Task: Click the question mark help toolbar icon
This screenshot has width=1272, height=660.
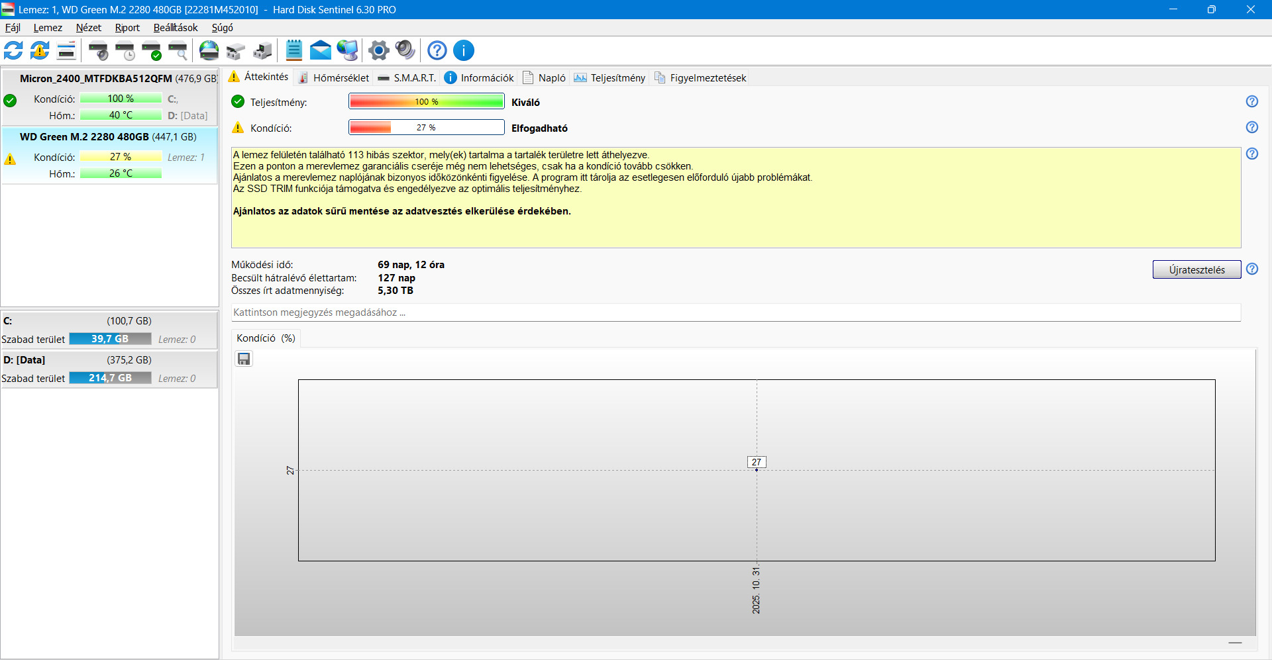Action: tap(437, 50)
